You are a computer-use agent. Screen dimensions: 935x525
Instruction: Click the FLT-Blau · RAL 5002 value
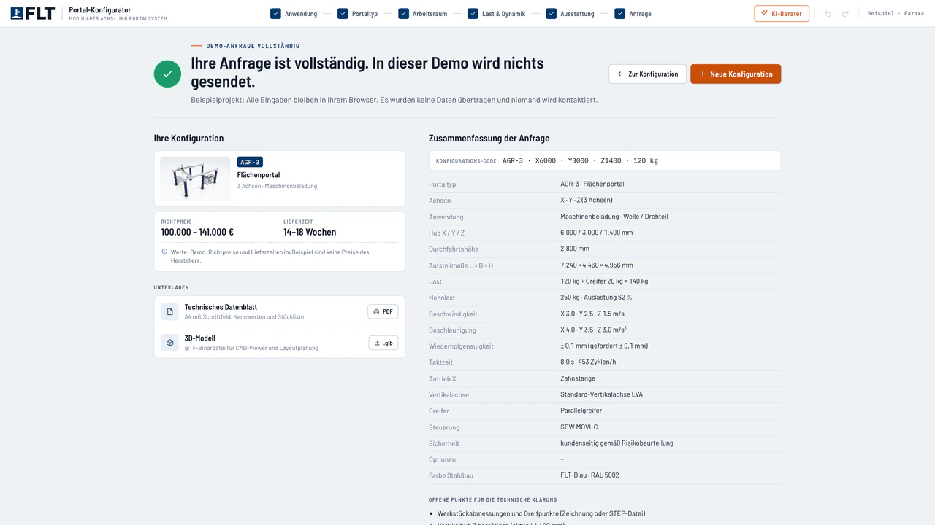click(x=589, y=475)
